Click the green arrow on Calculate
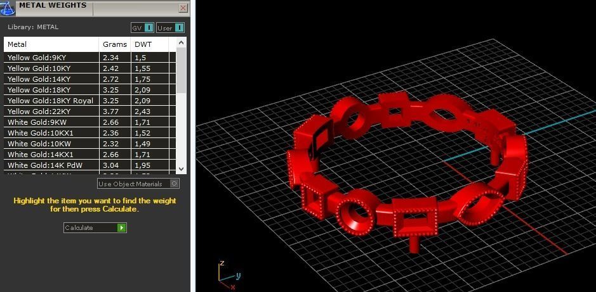 [121, 227]
